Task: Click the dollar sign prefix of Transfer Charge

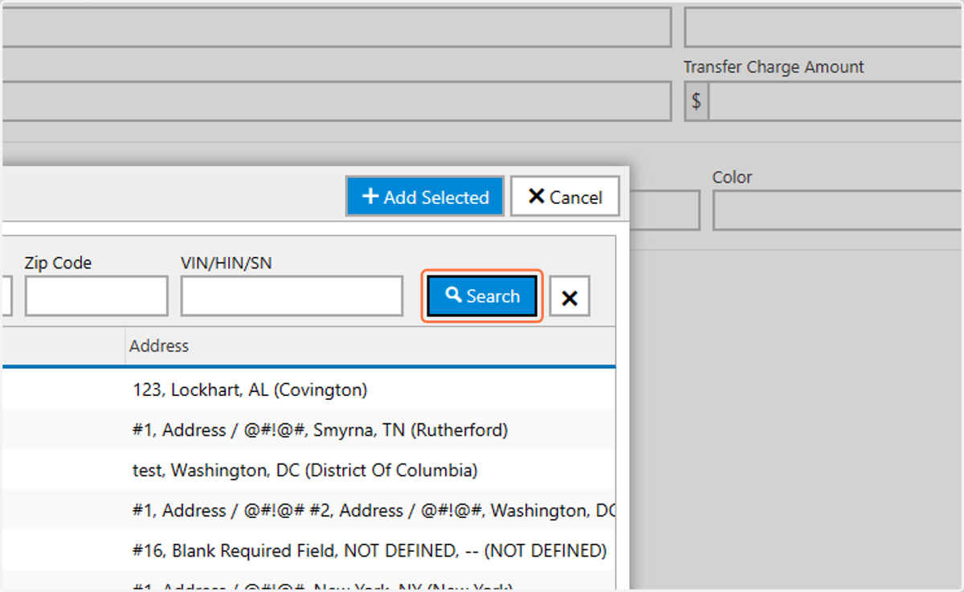Action: coord(696,101)
